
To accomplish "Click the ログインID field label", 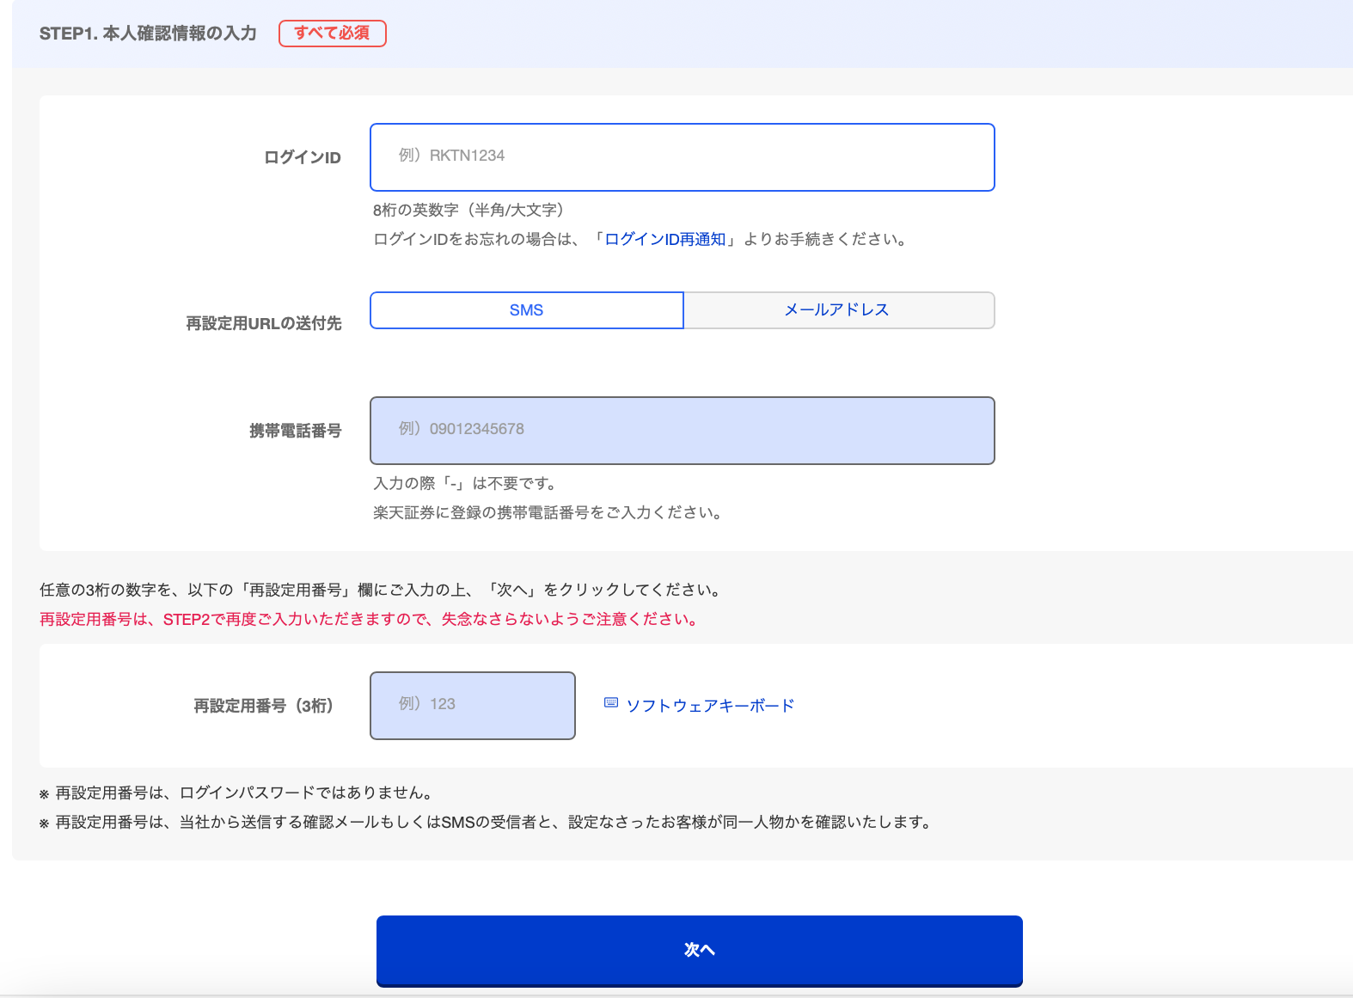I will tap(302, 157).
